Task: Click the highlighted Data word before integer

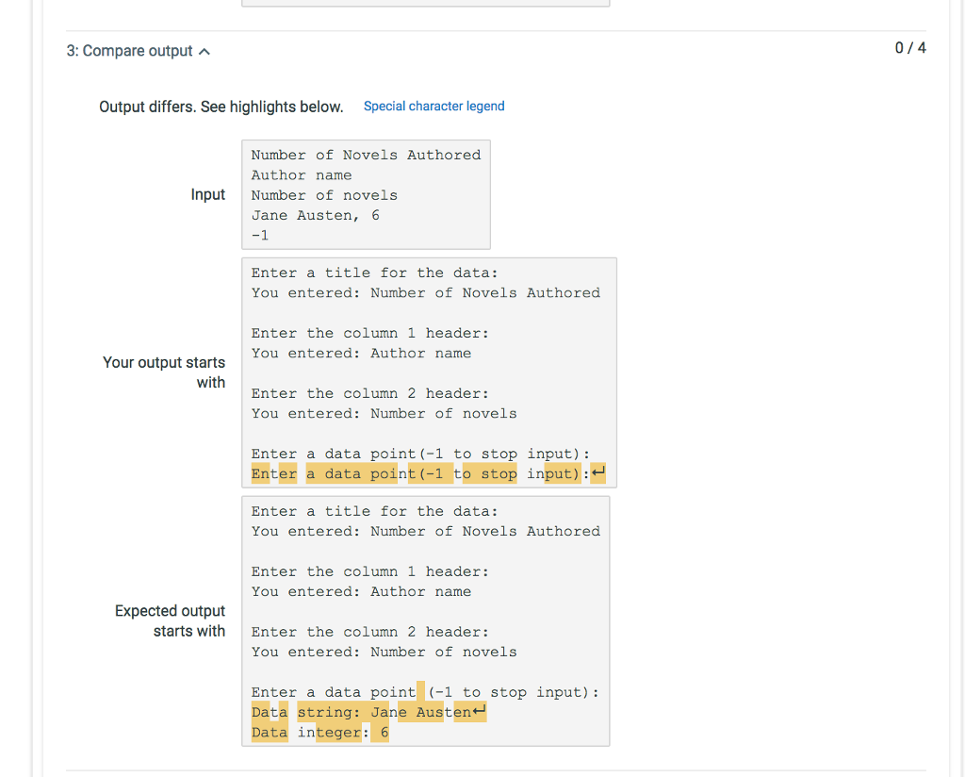Action: click(x=269, y=732)
